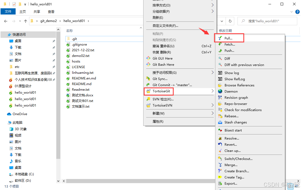Click the 名称 column header
This screenshot has height=190, width=301.
pyautogui.click(x=69, y=31)
